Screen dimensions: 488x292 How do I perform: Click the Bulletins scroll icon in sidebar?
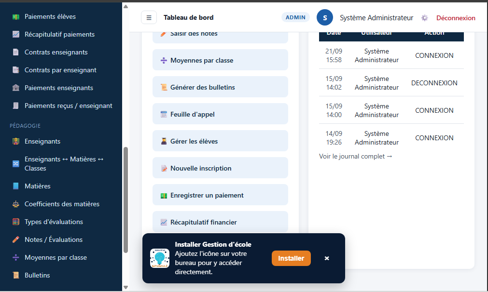[x=15, y=275]
